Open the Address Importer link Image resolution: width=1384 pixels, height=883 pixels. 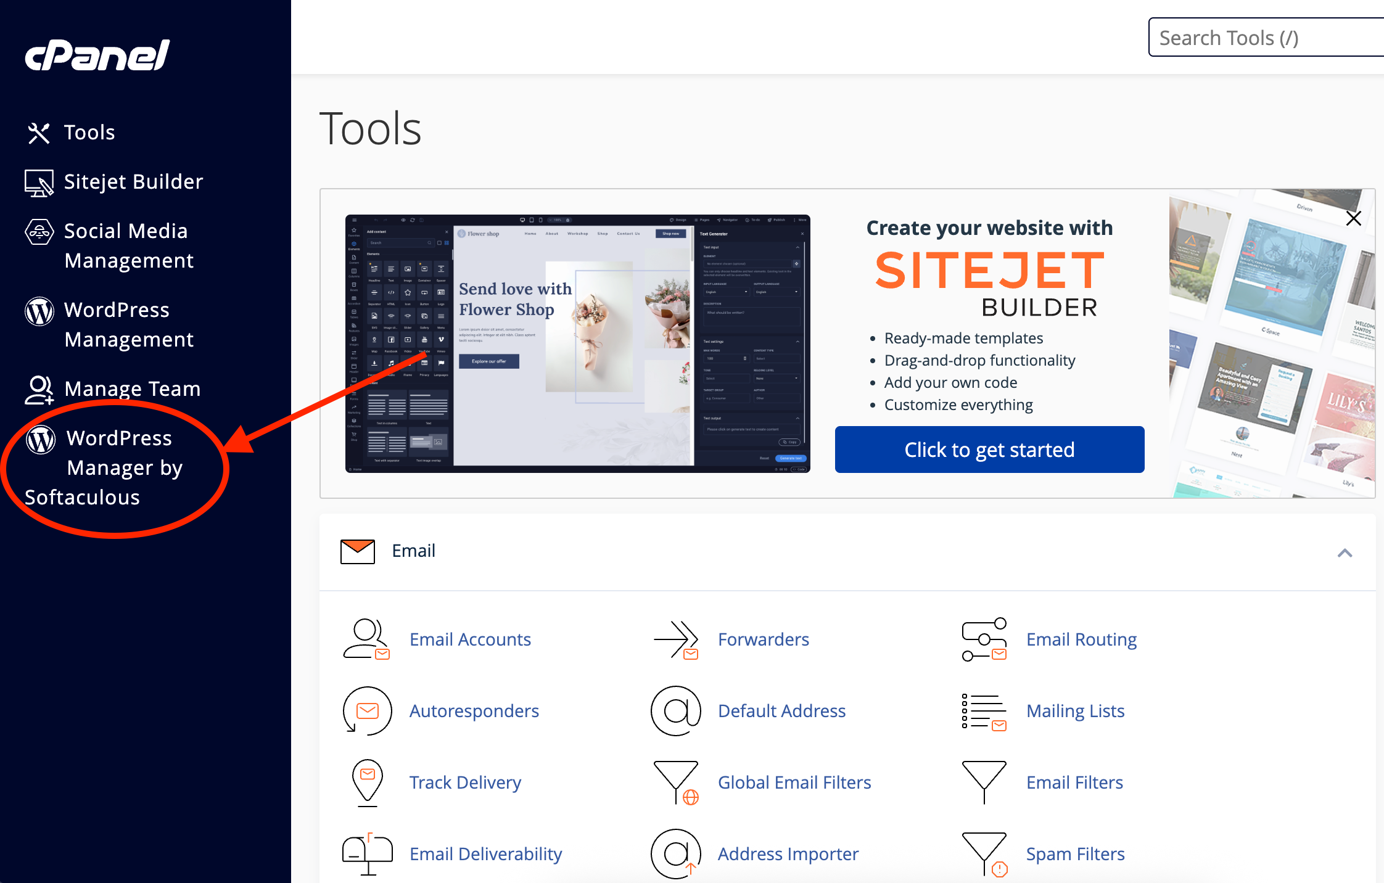click(788, 855)
